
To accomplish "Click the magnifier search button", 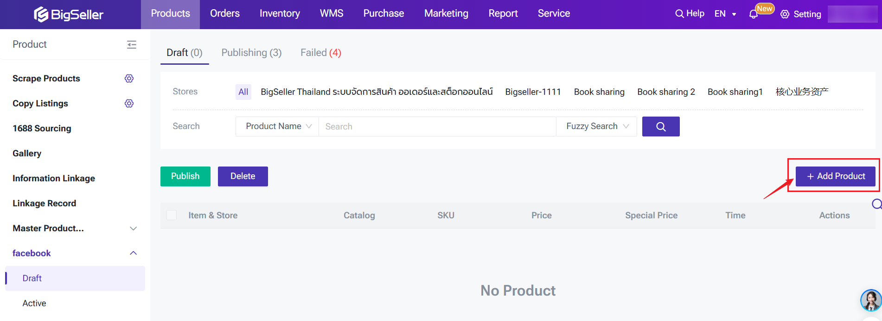I will click(x=660, y=127).
